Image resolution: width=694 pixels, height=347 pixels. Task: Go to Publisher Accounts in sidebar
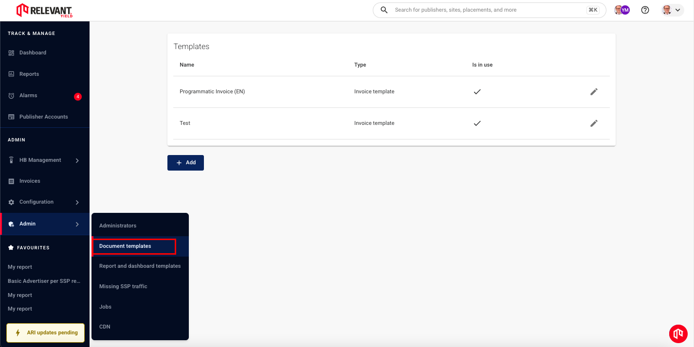43,117
